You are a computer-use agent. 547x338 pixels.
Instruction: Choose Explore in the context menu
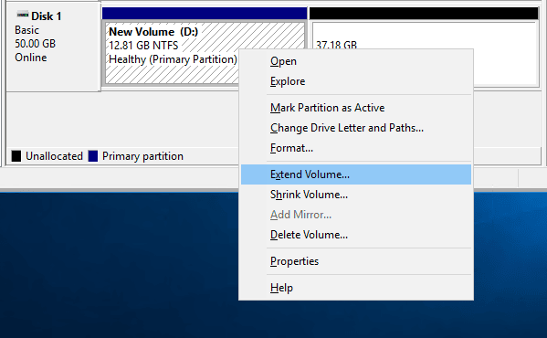click(356, 81)
